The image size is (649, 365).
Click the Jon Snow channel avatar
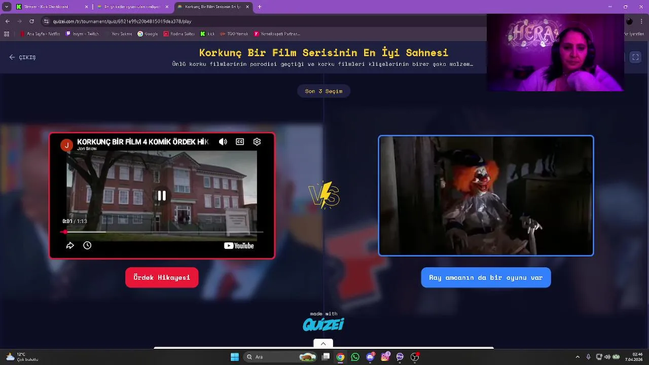click(x=66, y=145)
